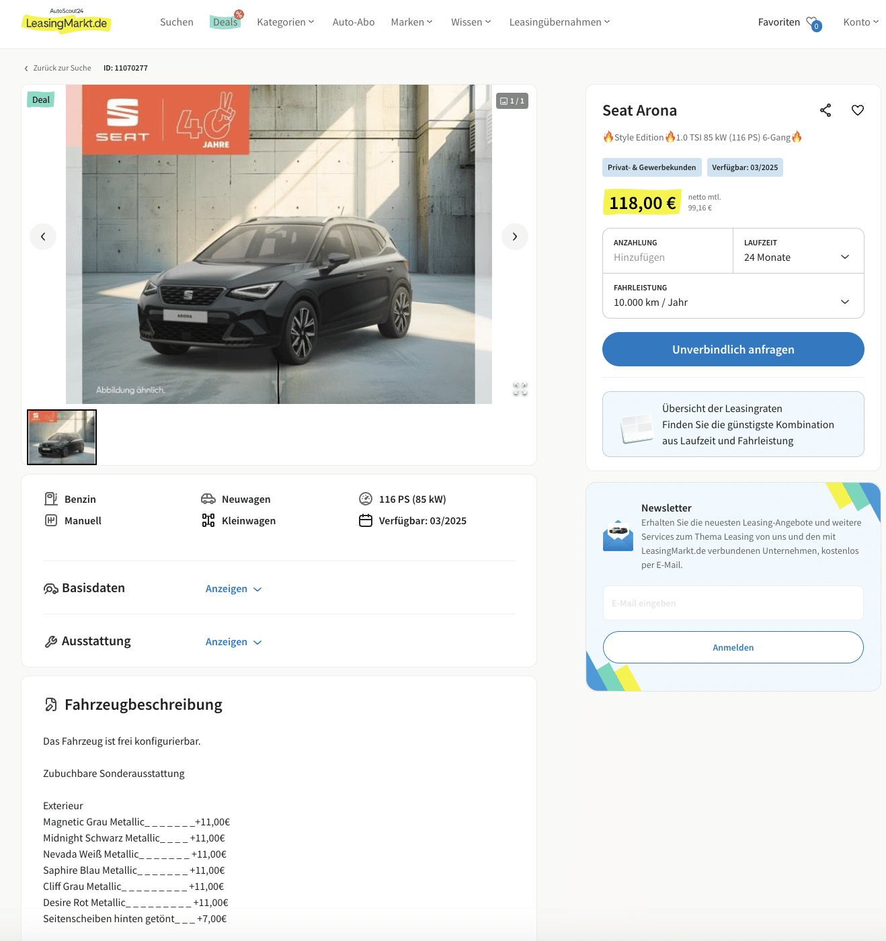Click the Seitenscheiben hinten getönt line
Screen dimensions: 886x941
click(135, 919)
